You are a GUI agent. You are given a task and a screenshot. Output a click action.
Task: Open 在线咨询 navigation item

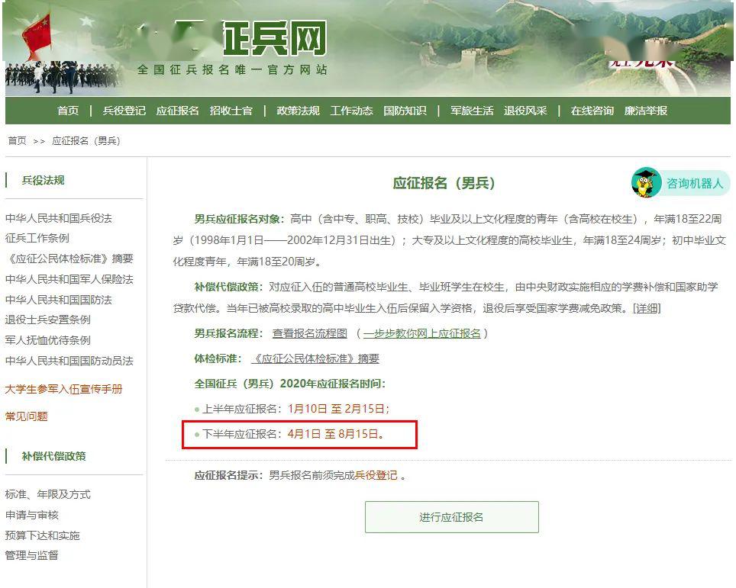[x=592, y=111]
